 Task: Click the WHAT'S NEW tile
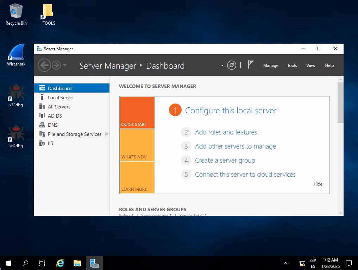pyautogui.click(x=137, y=145)
